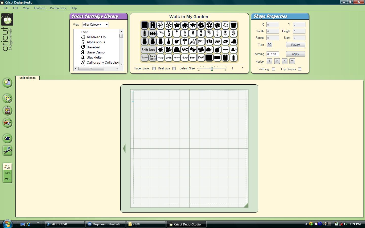
Task: Click the plus end of Default Size slider
Action: point(225,70)
